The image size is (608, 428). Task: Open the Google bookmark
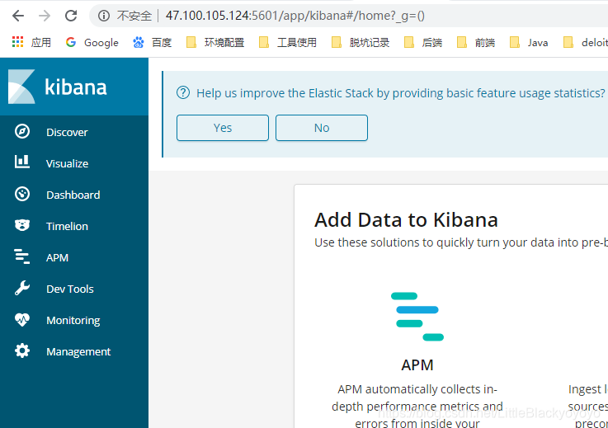tap(92, 42)
